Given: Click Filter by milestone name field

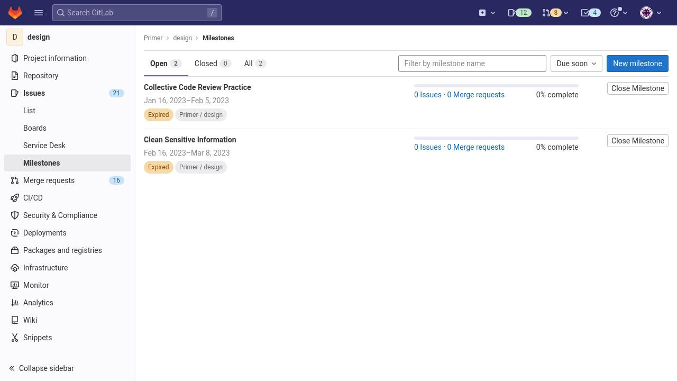Looking at the screenshot, I should click(472, 63).
